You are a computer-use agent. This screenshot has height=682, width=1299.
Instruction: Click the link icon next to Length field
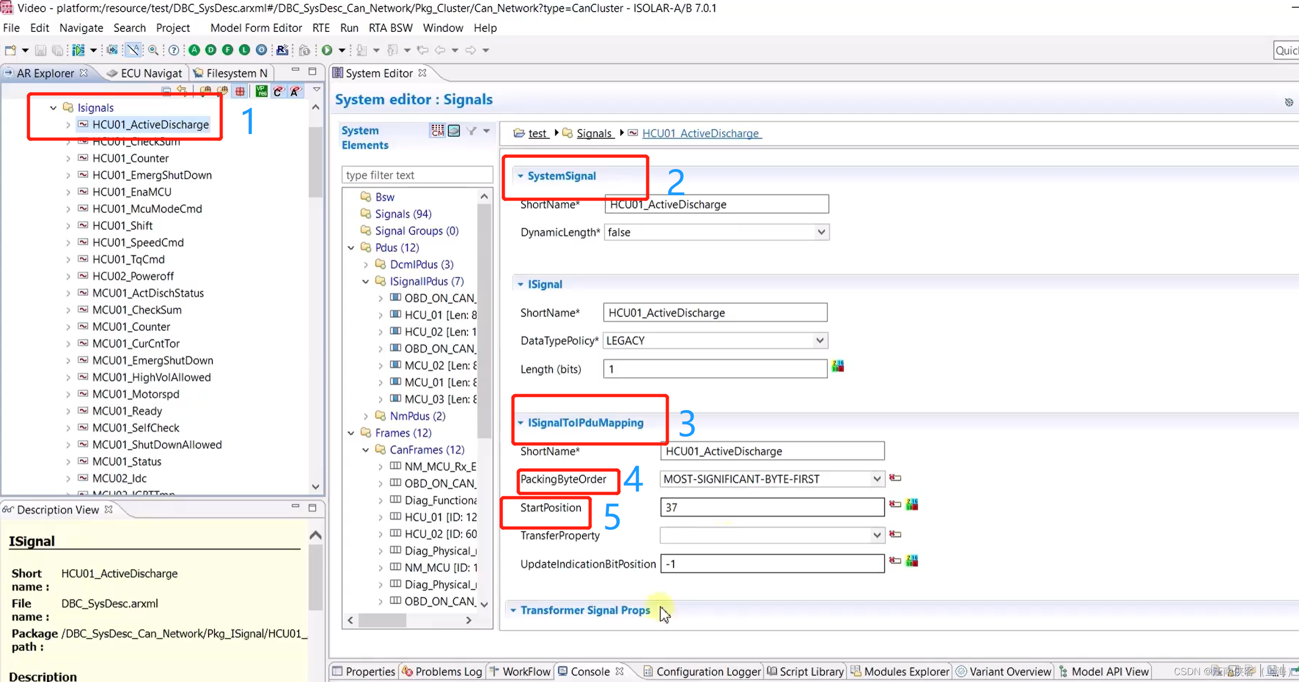click(x=837, y=368)
